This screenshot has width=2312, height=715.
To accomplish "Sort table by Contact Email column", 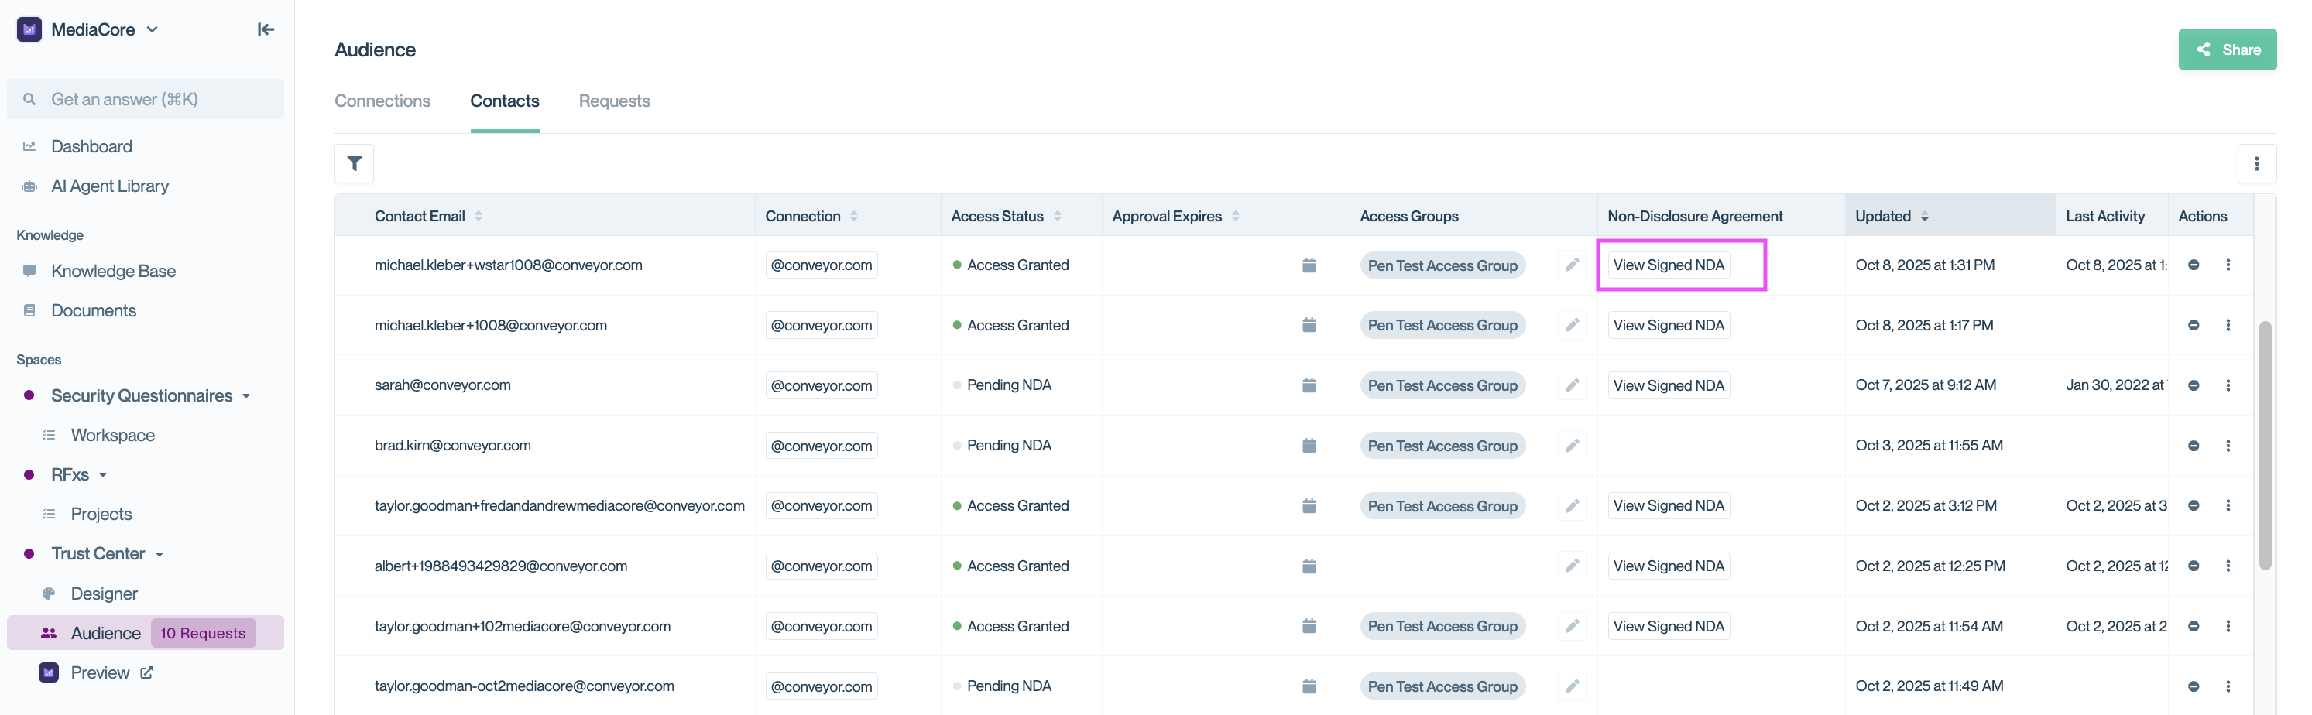I will [479, 216].
